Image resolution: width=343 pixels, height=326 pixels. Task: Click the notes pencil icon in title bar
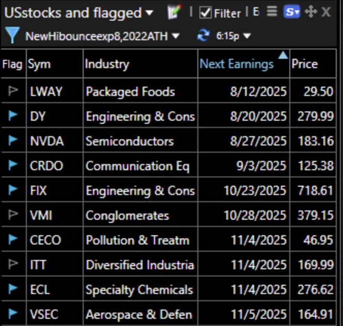pyautogui.click(x=174, y=12)
